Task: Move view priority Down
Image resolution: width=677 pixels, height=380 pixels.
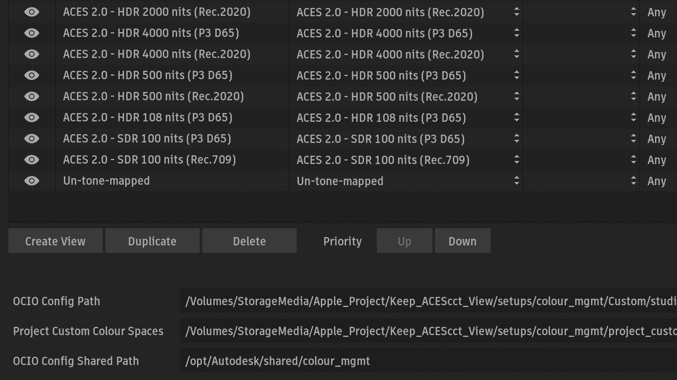Action: click(x=462, y=241)
